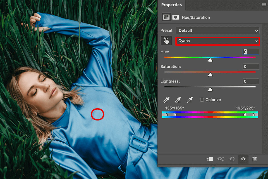Choose the Add to Sample eyedropper
This screenshot has height=179, width=268.
[178, 100]
